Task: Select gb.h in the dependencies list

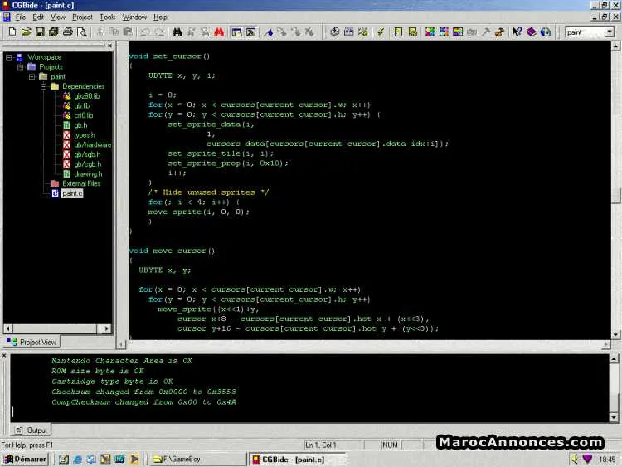Action: click(x=80, y=125)
